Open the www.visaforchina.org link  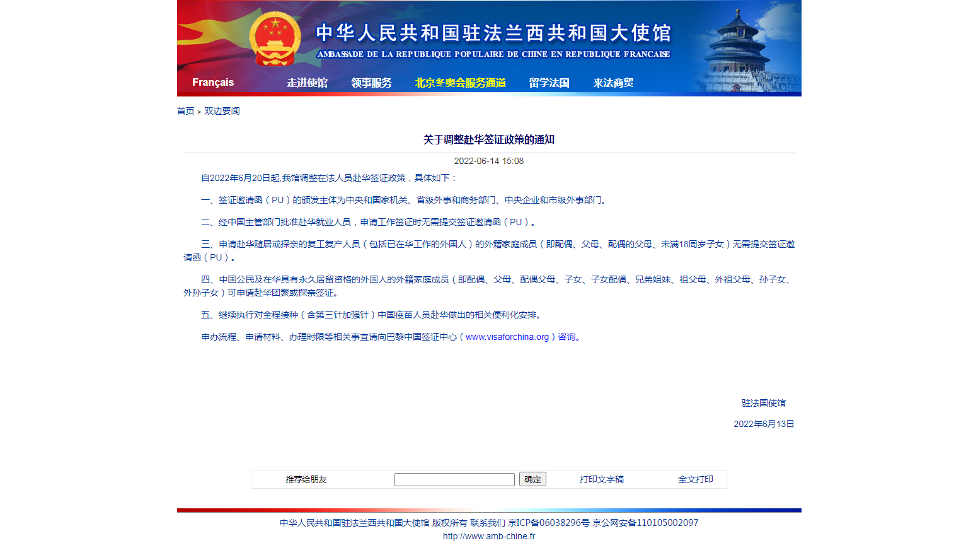click(507, 337)
